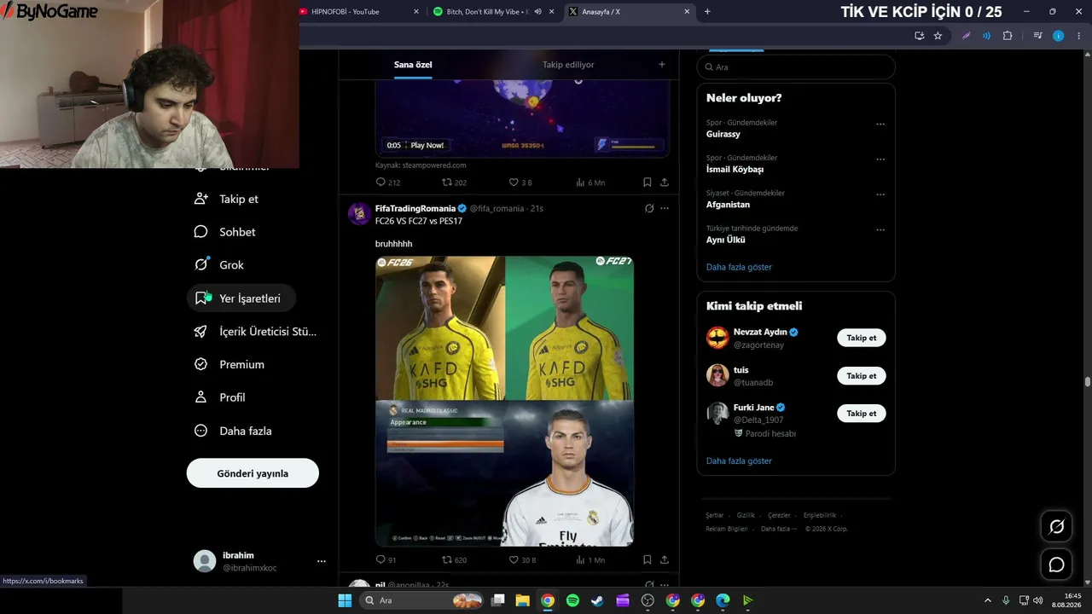
Task: Open the FifaTradingRomania profile name
Action: (415, 209)
